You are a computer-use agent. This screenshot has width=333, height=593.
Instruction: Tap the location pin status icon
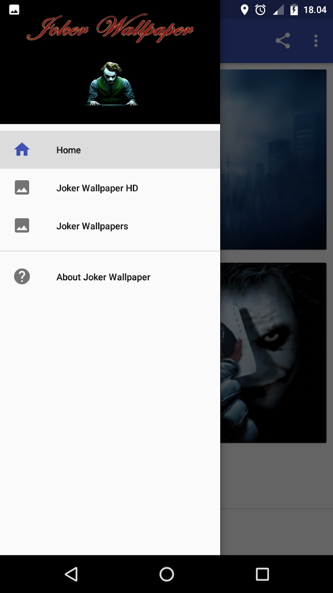pyautogui.click(x=245, y=10)
